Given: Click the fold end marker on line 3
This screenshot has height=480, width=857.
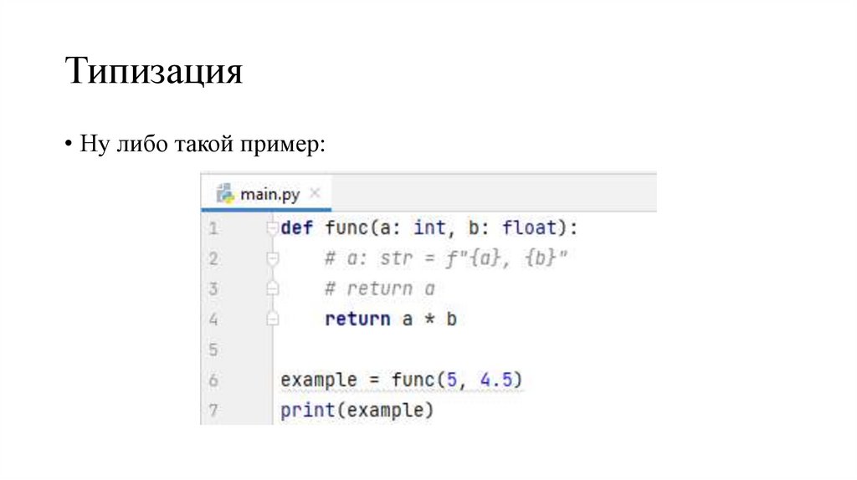Looking at the screenshot, I should (x=271, y=289).
